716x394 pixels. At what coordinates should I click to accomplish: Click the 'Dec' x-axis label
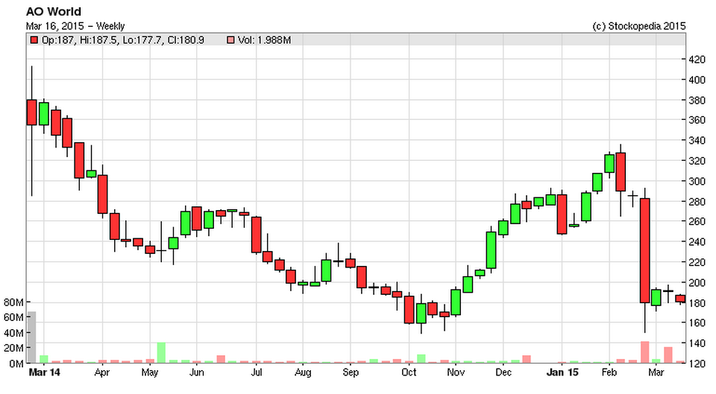click(x=503, y=372)
